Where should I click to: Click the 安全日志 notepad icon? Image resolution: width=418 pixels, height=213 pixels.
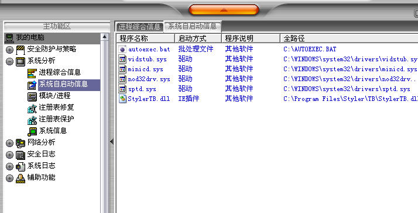pyautogui.click(x=20, y=155)
